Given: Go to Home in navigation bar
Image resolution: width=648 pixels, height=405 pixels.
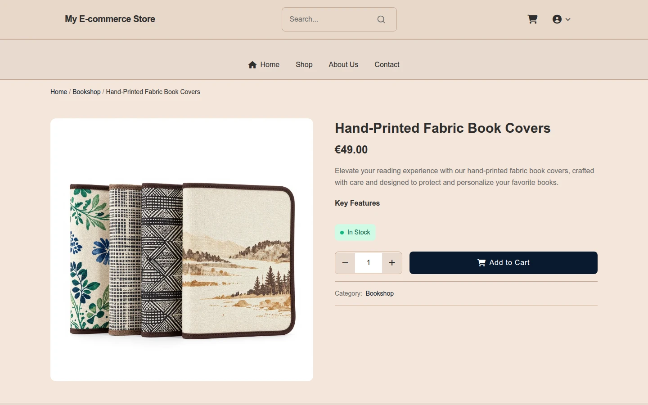Looking at the screenshot, I should 264,65.
